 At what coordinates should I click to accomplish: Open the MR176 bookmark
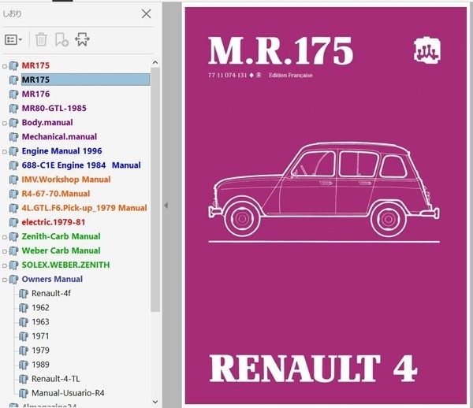point(35,94)
